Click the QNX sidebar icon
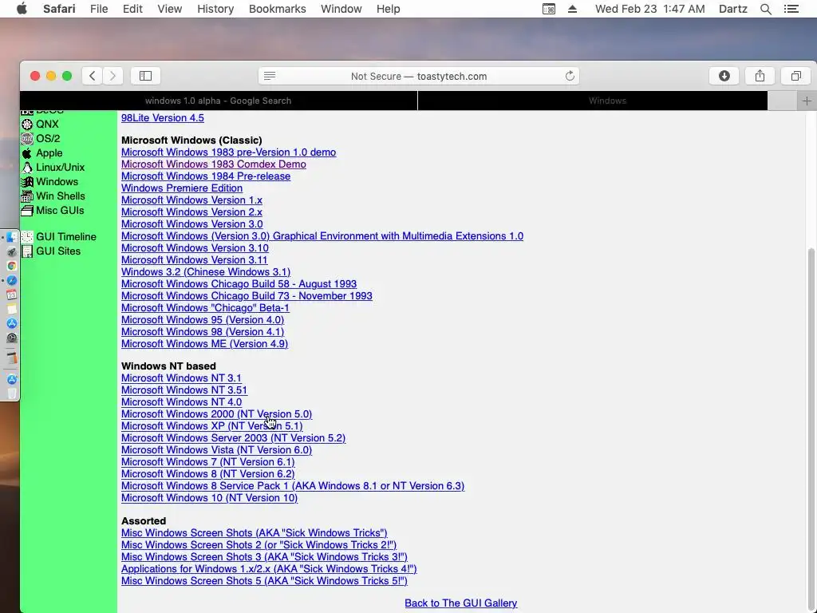 tap(26, 124)
